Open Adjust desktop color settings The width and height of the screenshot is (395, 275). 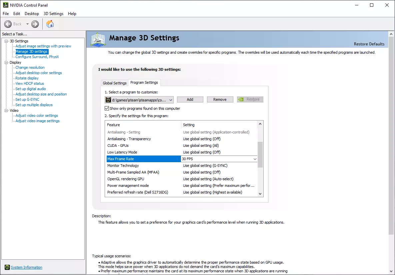click(x=39, y=73)
